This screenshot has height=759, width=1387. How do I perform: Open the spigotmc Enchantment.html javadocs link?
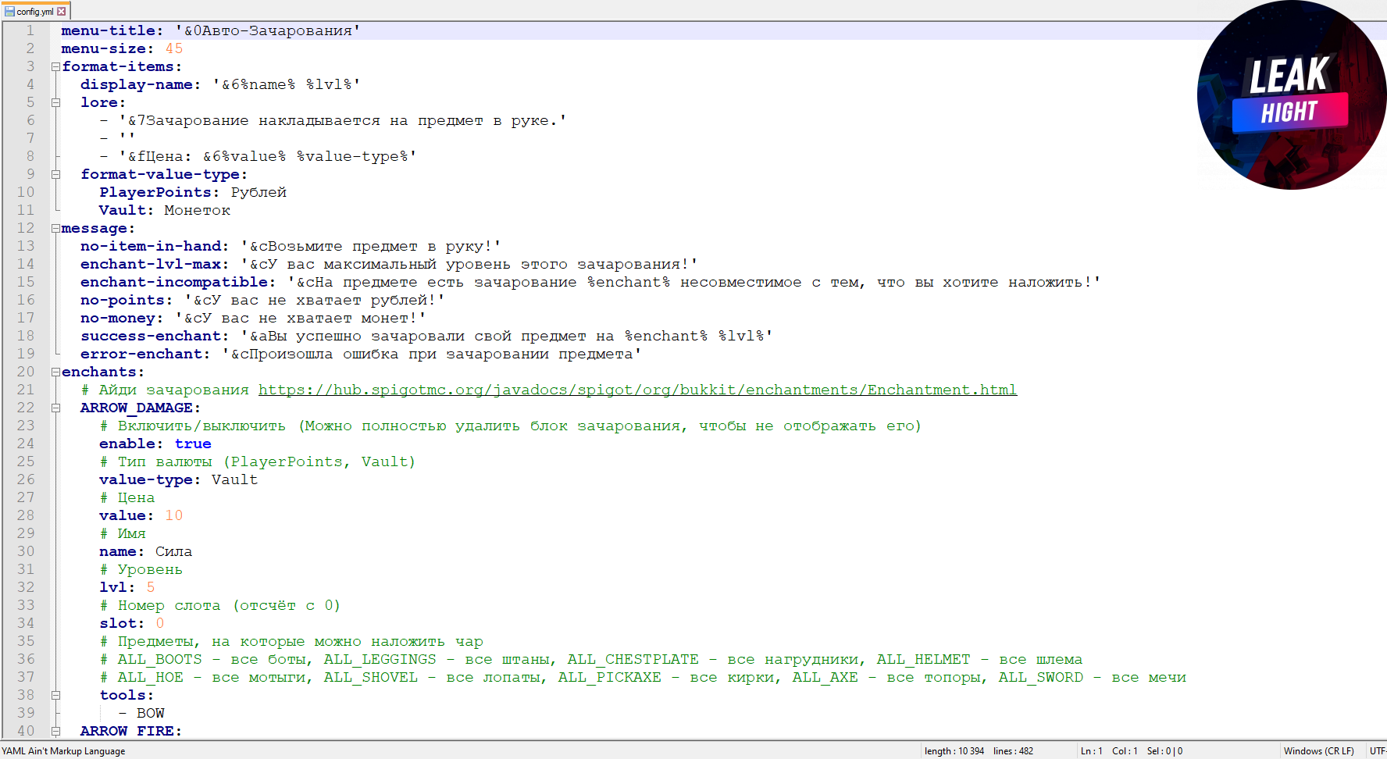pos(637,390)
